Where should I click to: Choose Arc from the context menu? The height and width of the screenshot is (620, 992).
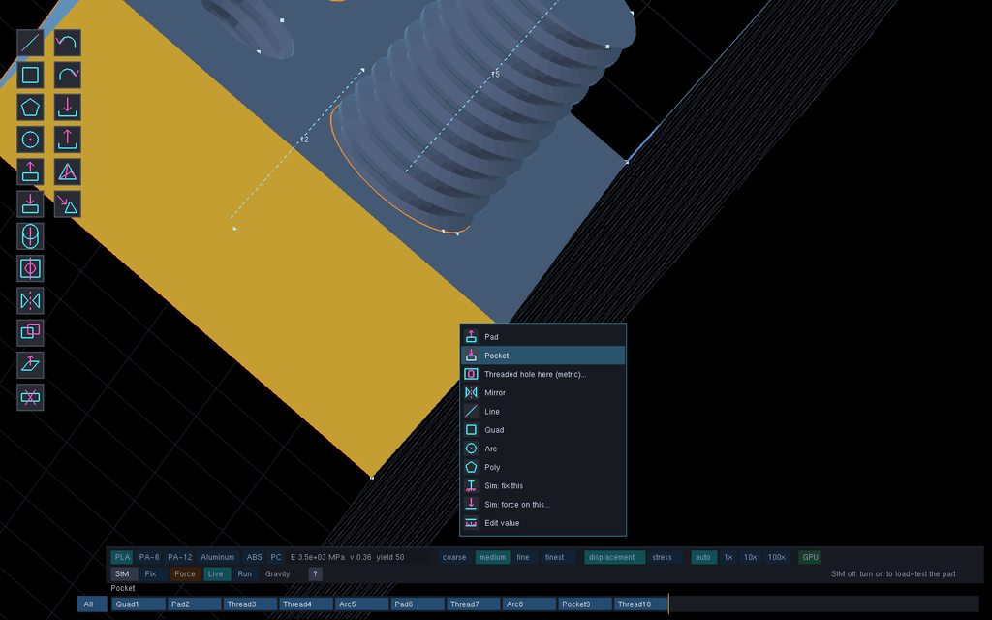[x=542, y=449]
